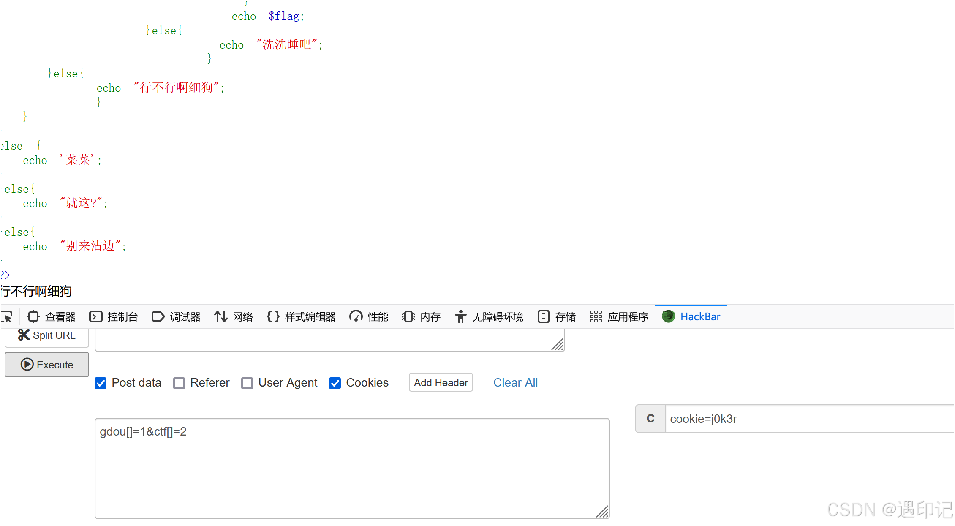Open the Console (控制台) panel

[x=114, y=316]
